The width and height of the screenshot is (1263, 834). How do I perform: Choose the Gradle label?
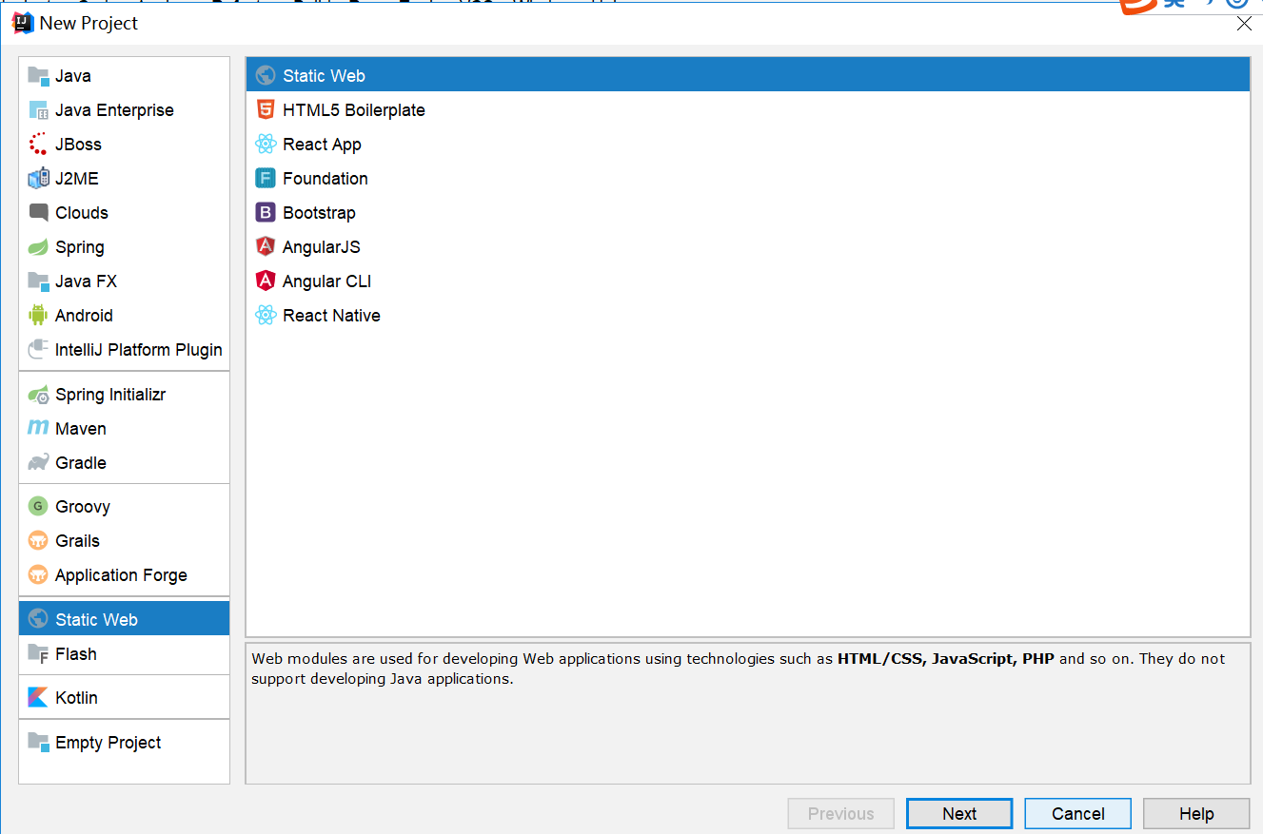pyautogui.click(x=81, y=463)
